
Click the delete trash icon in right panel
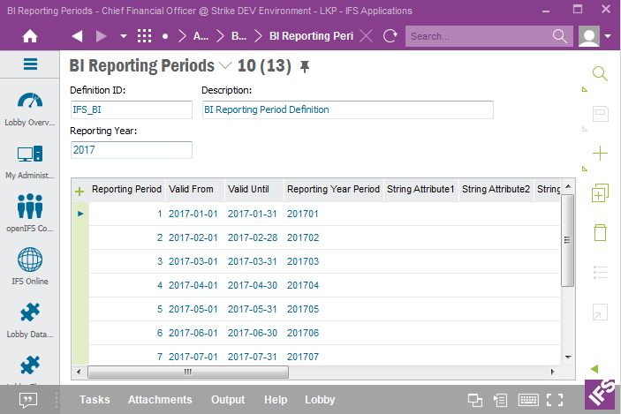click(600, 232)
